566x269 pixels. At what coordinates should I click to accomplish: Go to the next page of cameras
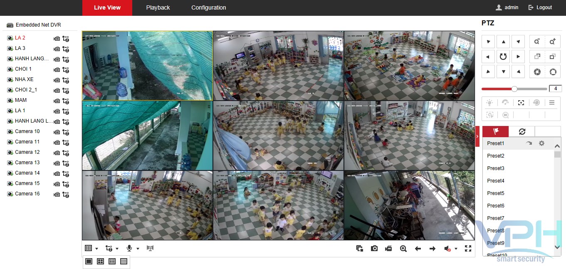pyautogui.click(x=433, y=249)
